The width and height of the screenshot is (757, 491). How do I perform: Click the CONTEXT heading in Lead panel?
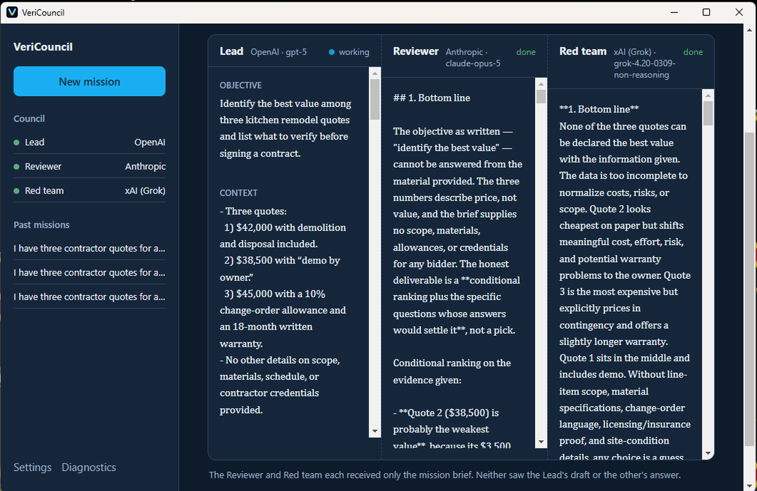239,193
